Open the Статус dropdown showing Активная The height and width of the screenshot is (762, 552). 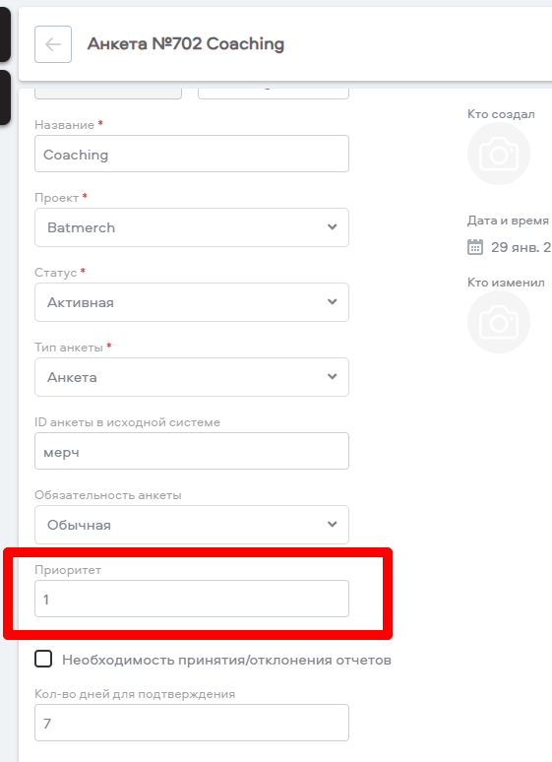(x=192, y=302)
